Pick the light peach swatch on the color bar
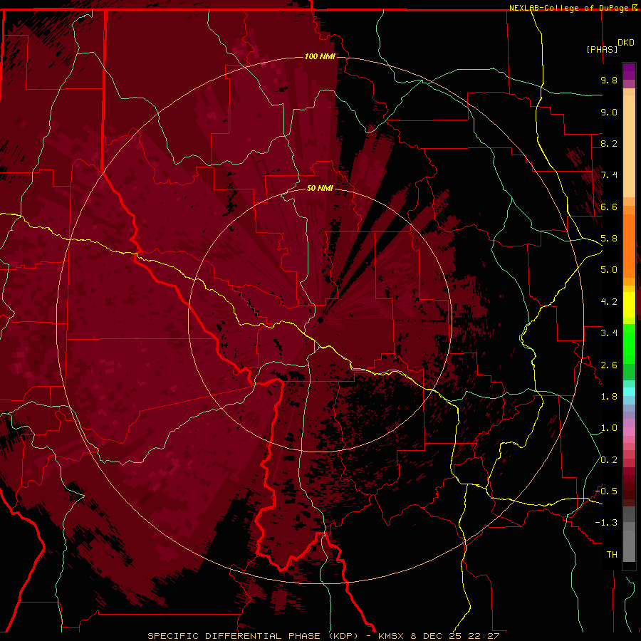This screenshot has height=641, width=641. coord(629,147)
